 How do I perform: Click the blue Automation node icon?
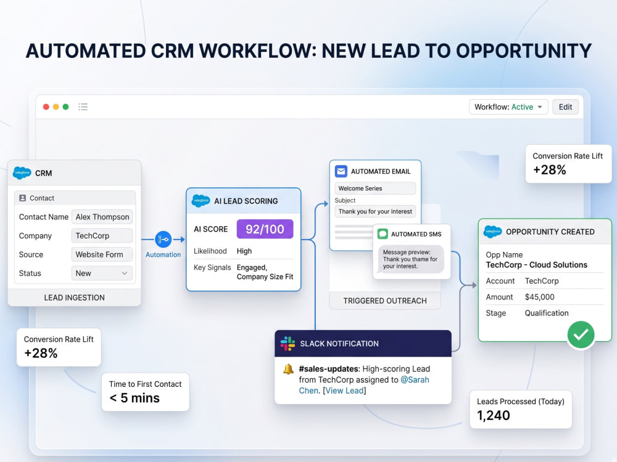coord(163,239)
